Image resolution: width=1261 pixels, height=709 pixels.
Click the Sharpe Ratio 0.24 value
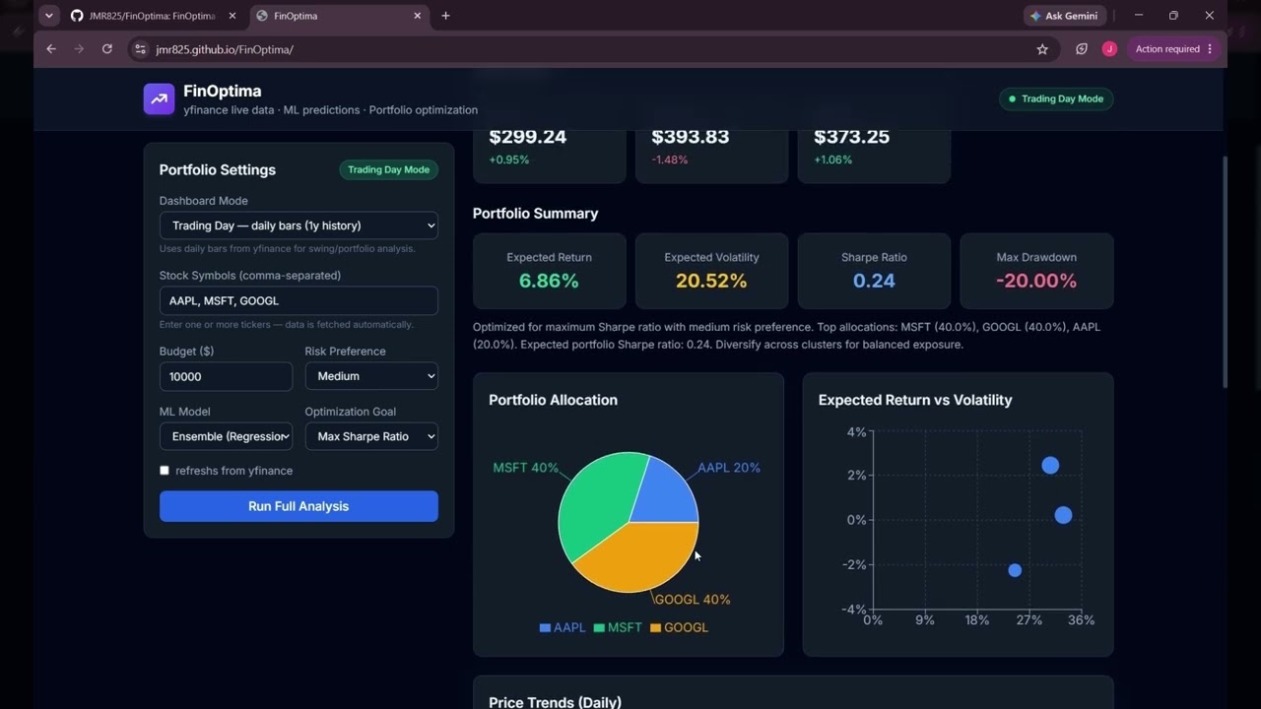[x=874, y=281]
